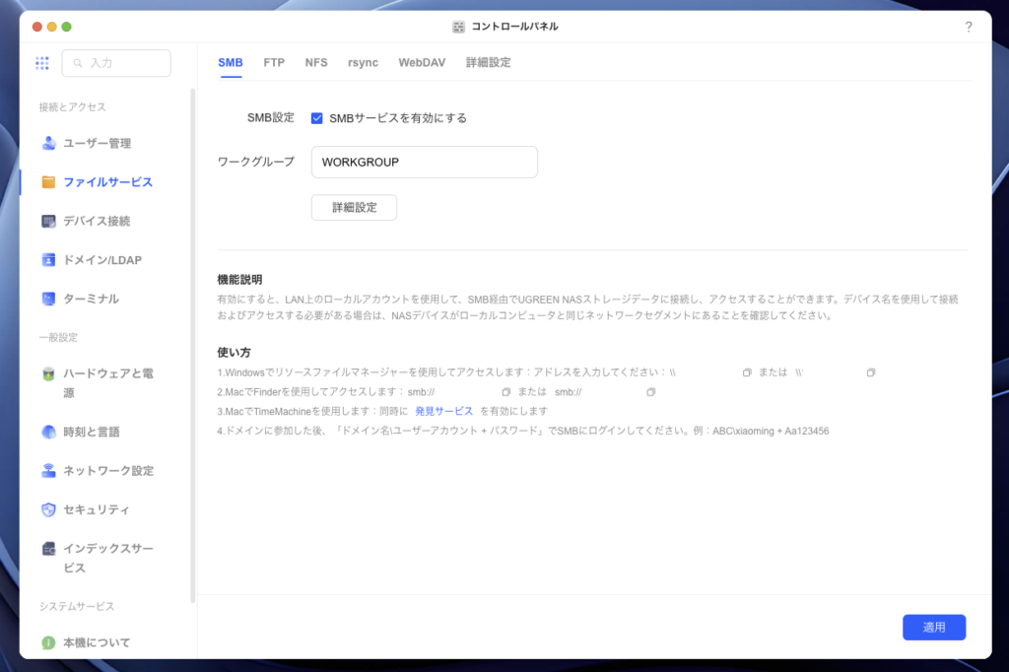The height and width of the screenshot is (672, 1009).
Task: Click the apps grid icon beside search
Action: tap(42, 63)
